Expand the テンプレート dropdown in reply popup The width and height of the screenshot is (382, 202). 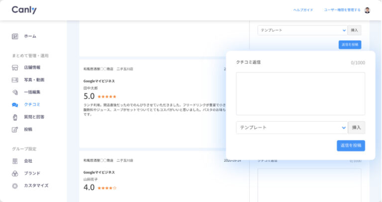point(291,128)
